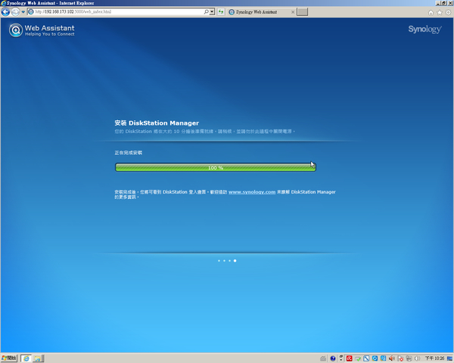The width and height of the screenshot is (454, 363).
Task: Close the Synology Web Assistant tab
Action: (293, 12)
